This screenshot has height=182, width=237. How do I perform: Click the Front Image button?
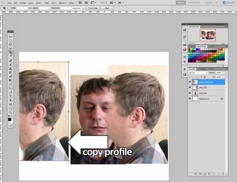(x=93, y=8)
